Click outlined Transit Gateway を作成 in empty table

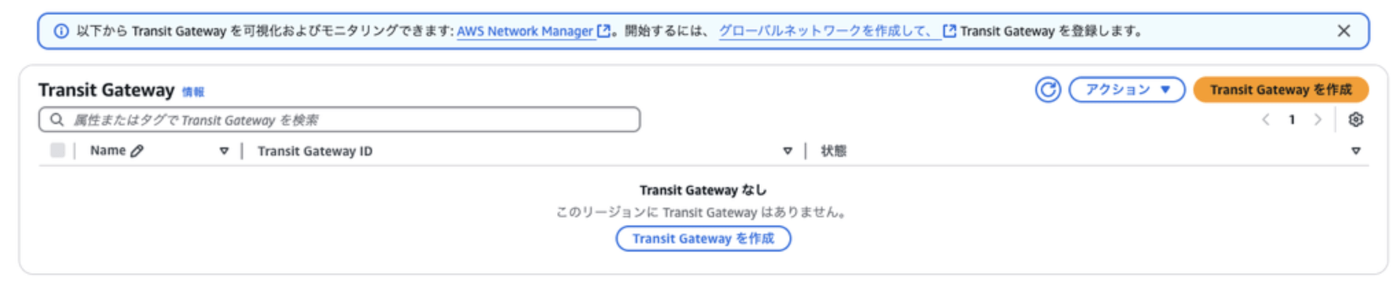pos(703,239)
